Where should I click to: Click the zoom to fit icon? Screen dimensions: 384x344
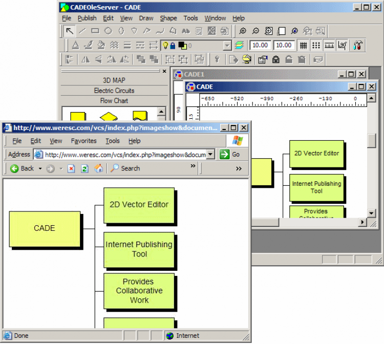(269, 31)
